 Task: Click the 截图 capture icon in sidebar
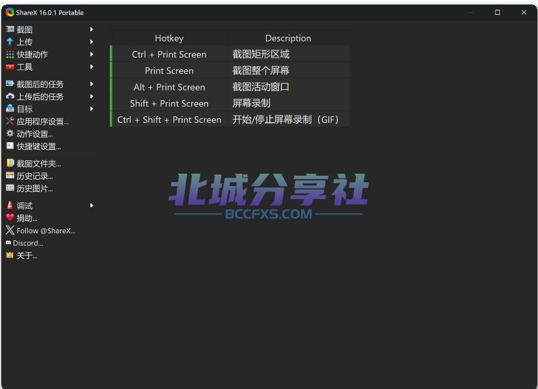(10, 30)
